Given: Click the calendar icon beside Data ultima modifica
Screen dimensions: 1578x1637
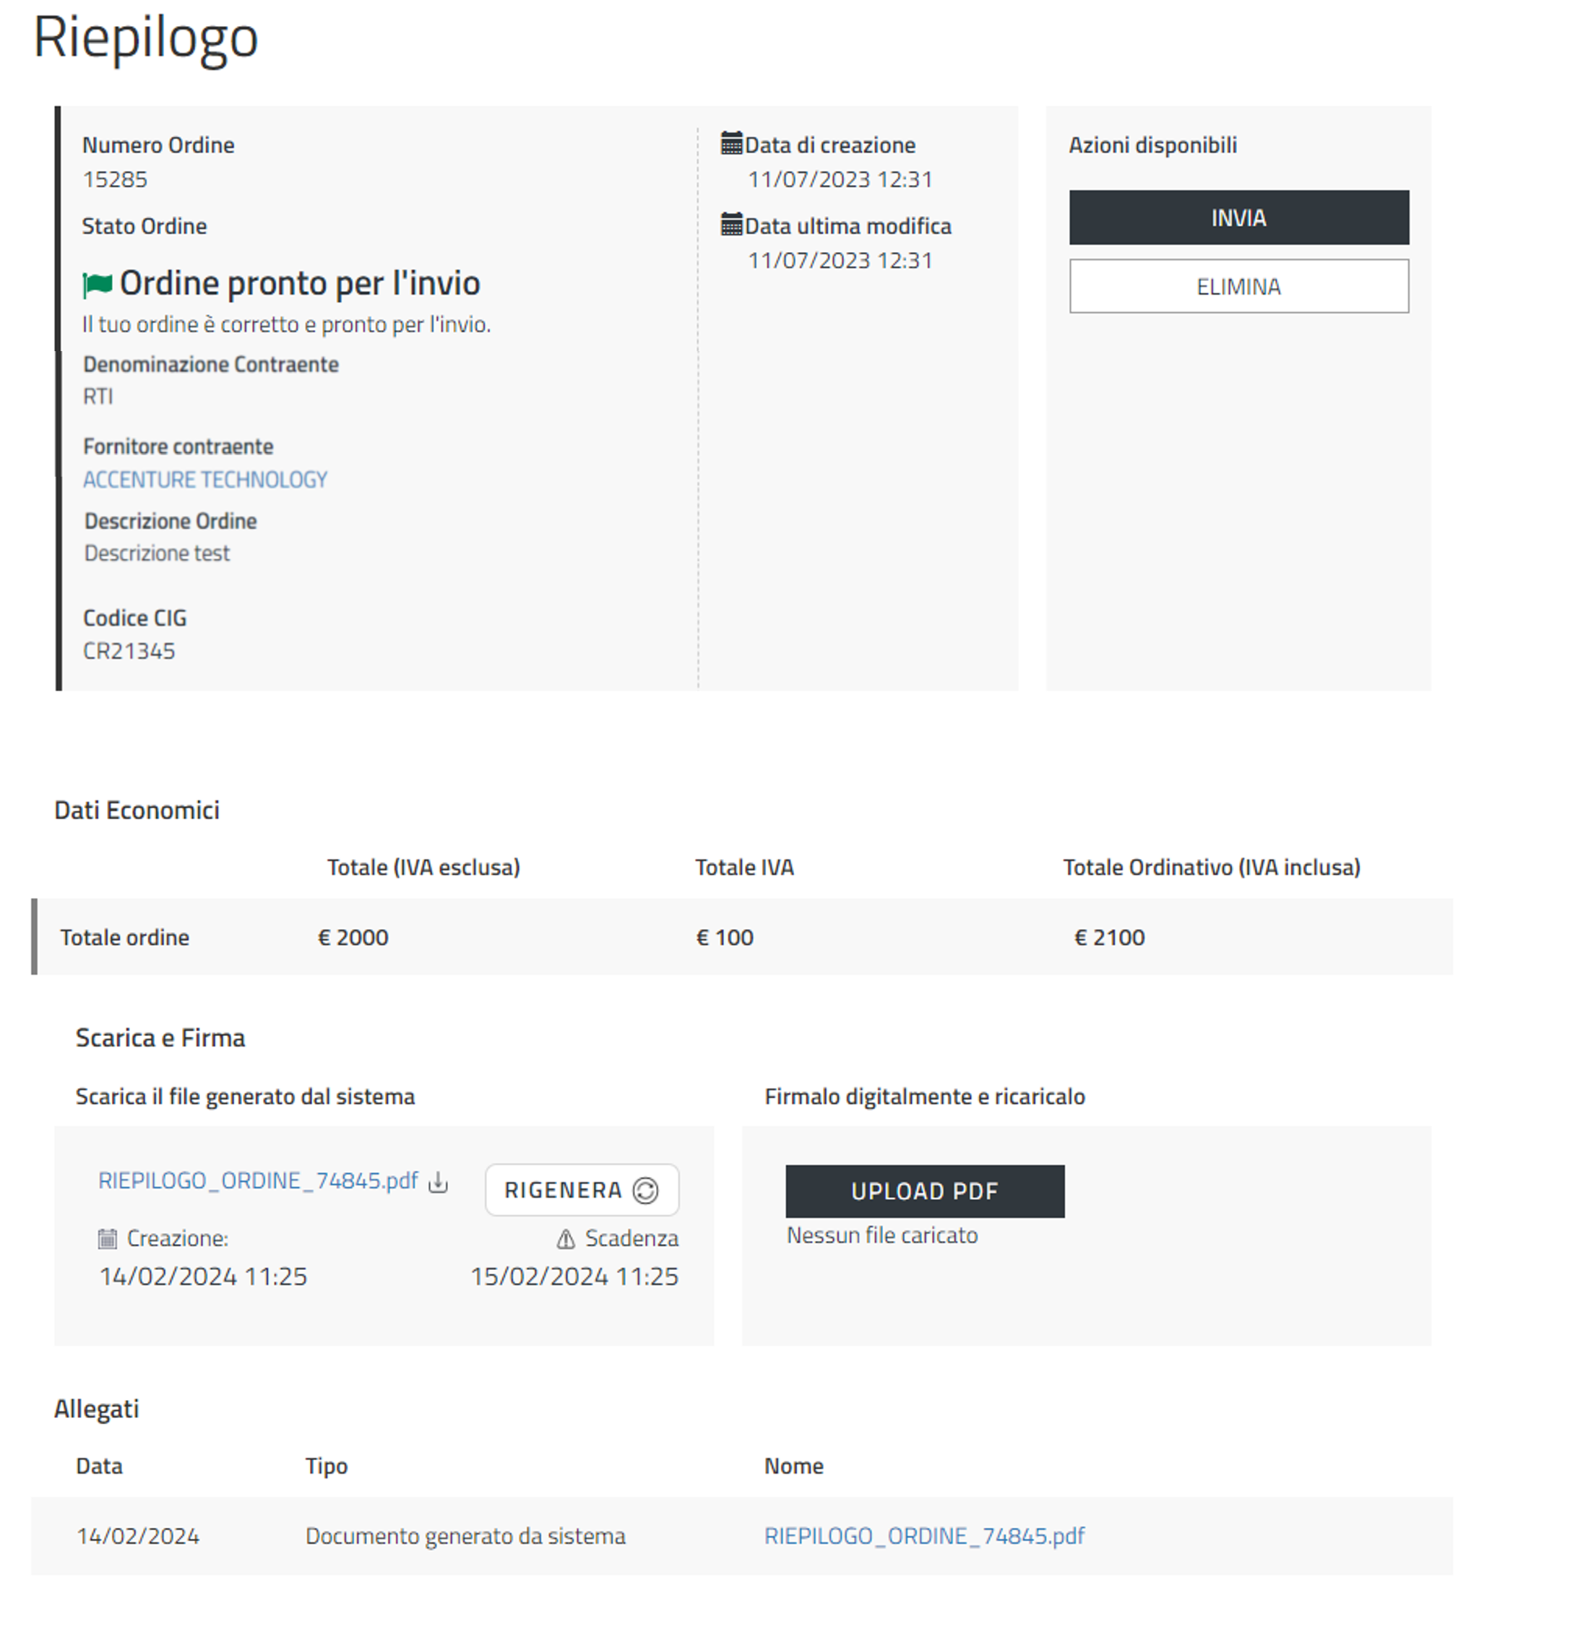Looking at the screenshot, I should [x=731, y=225].
